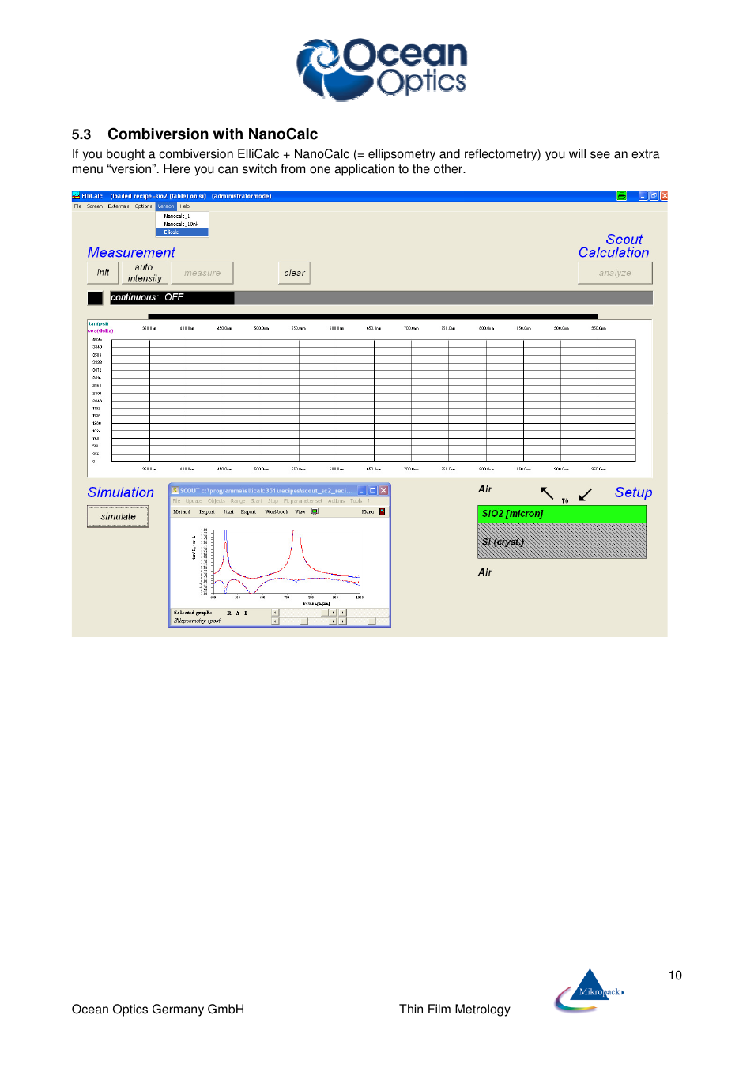Minimize the SCOUT window

pyautogui.click(x=362, y=490)
